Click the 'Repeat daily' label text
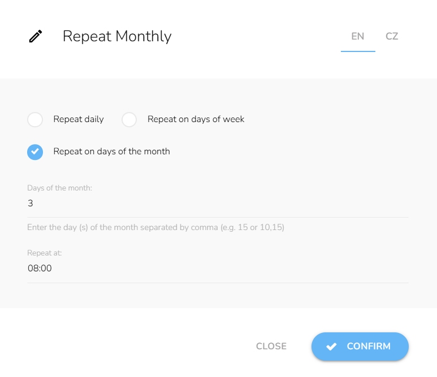This screenshot has width=437, height=377. click(79, 119)
